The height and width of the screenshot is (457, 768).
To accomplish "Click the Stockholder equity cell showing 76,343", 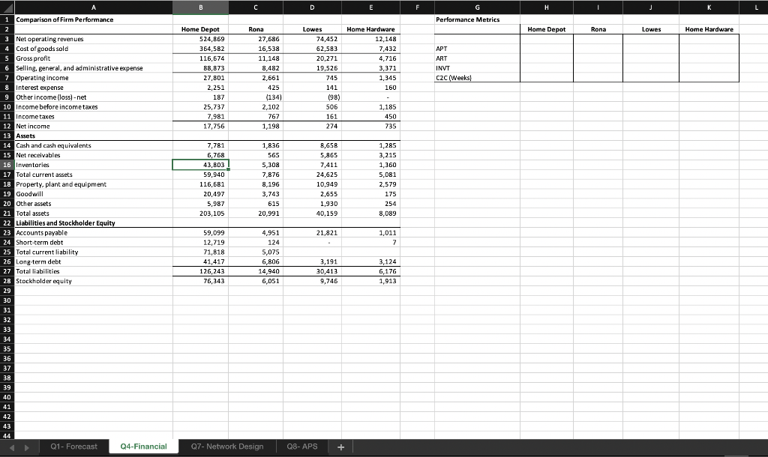I will tap(200, 281).
